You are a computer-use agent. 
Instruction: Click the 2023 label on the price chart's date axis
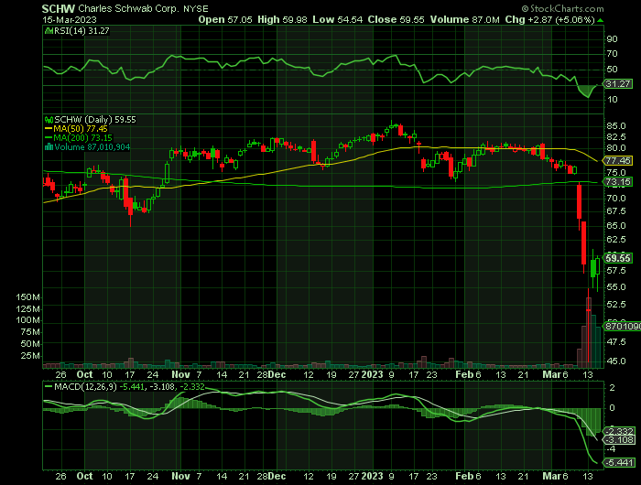point(373,374)
